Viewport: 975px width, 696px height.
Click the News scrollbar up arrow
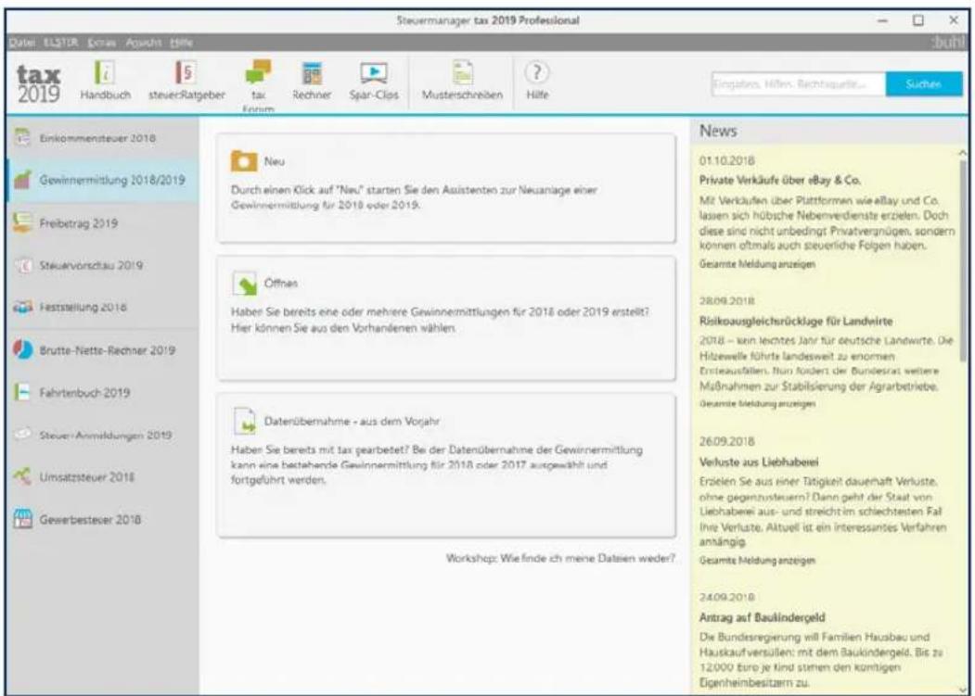[x=963, y=152]
